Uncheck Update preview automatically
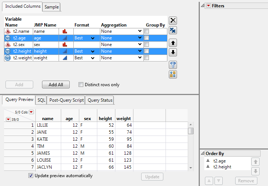Image resolution: width=268 pixels, height=186 pixels. click(31, 176)
